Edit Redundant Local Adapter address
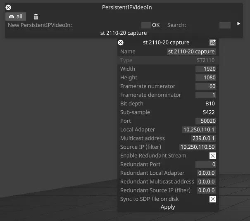 [207, 173]
